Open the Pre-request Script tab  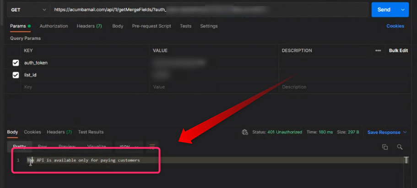tap(152, 26)
